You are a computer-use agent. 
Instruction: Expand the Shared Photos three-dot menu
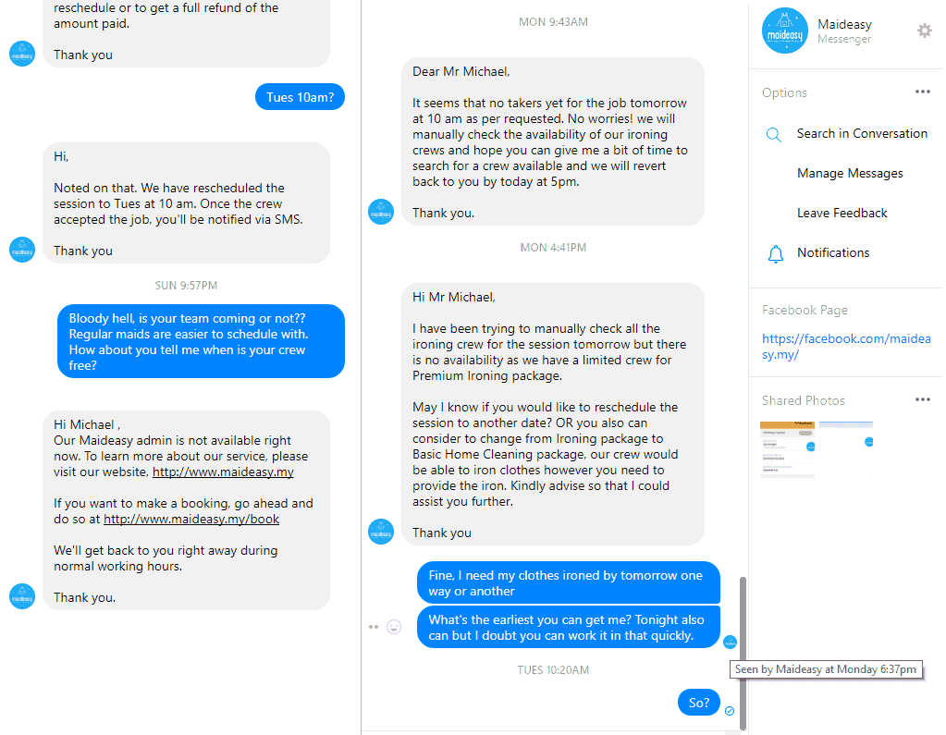tap(923, 399)
